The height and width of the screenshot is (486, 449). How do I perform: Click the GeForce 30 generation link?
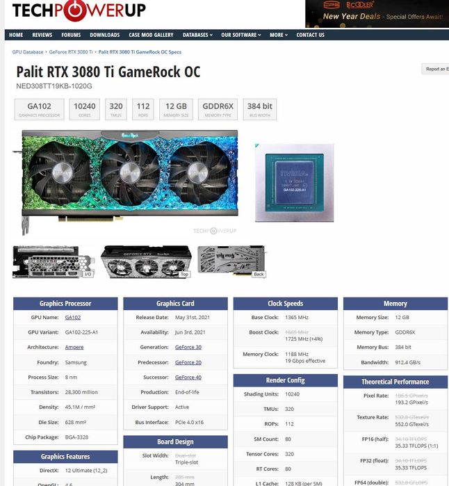pos(188,347)
